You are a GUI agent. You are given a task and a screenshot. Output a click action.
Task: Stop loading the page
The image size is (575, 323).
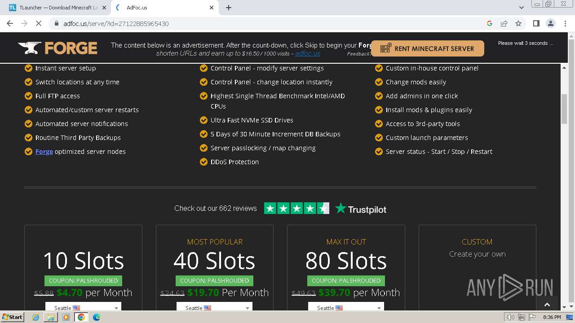click(39, 23)
